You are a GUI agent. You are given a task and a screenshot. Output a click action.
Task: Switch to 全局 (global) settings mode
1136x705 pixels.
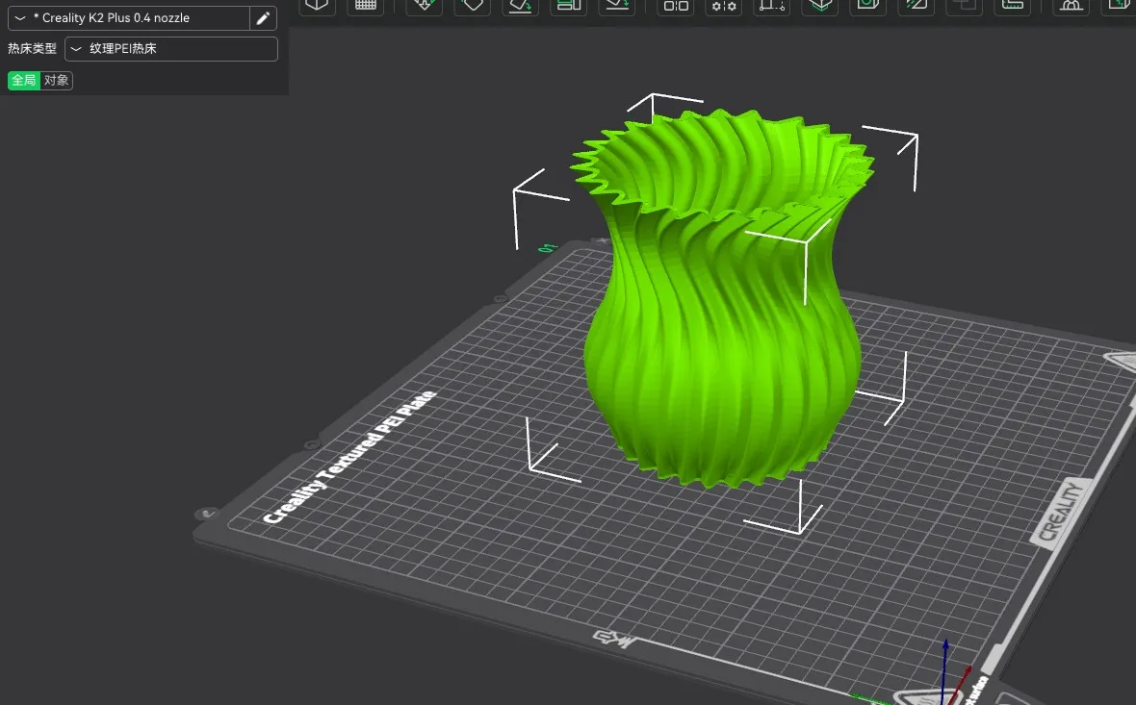(x=24, y=81)
